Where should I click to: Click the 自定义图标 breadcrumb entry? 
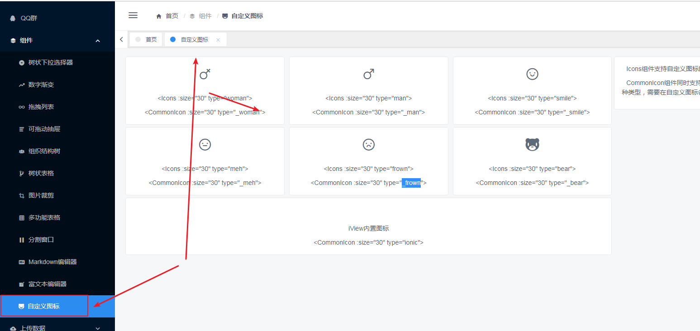[x=247, y=15]
